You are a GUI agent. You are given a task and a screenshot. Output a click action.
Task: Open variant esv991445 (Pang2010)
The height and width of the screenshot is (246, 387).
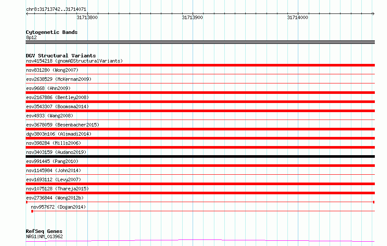click(x=52, y=161)
